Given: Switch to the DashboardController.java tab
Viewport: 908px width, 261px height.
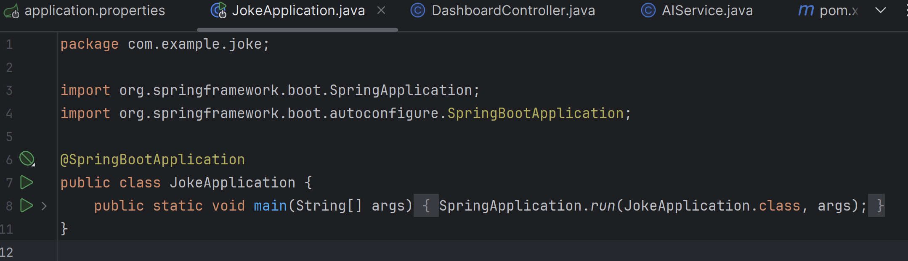Looking at the screenshot, I should 513,11.
